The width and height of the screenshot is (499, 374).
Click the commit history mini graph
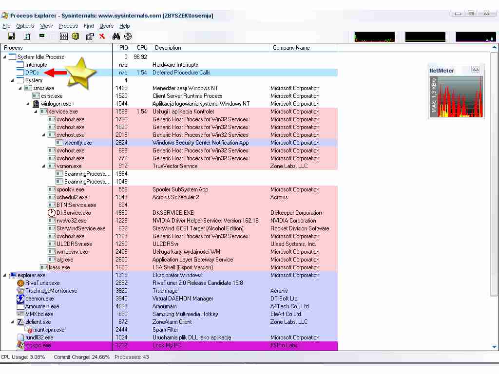425,37
